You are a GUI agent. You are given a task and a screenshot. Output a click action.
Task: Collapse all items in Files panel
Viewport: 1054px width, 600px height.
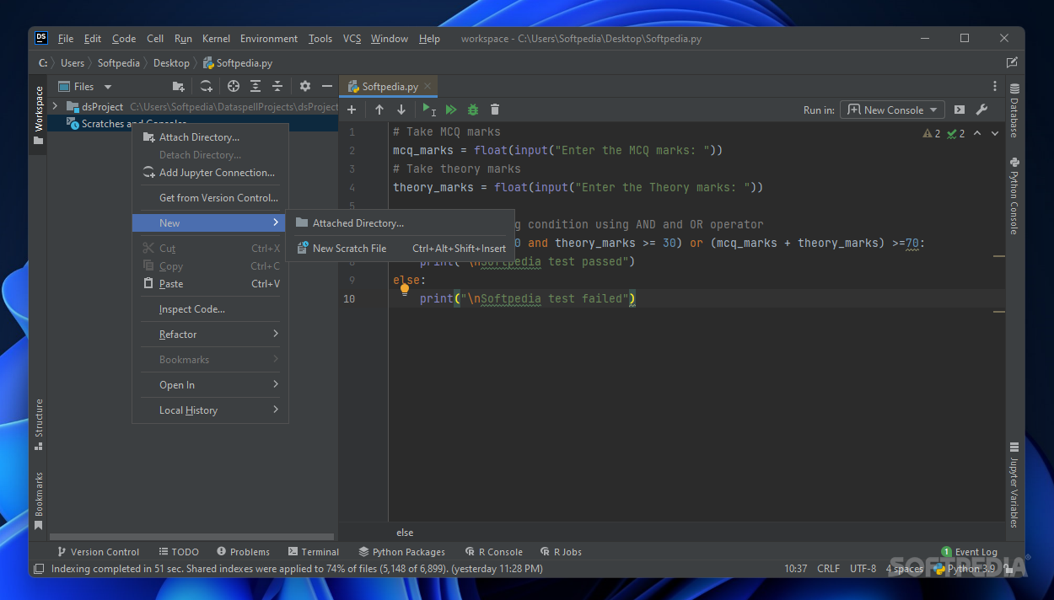click(277, 86)
